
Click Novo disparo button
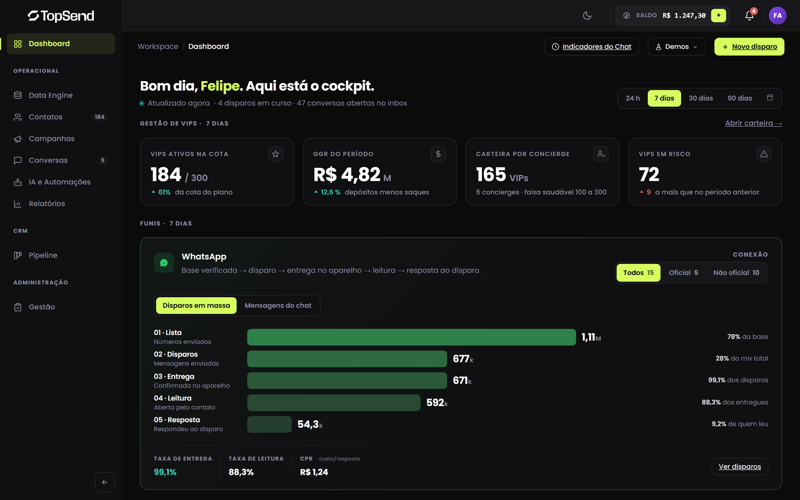[749, 47]
